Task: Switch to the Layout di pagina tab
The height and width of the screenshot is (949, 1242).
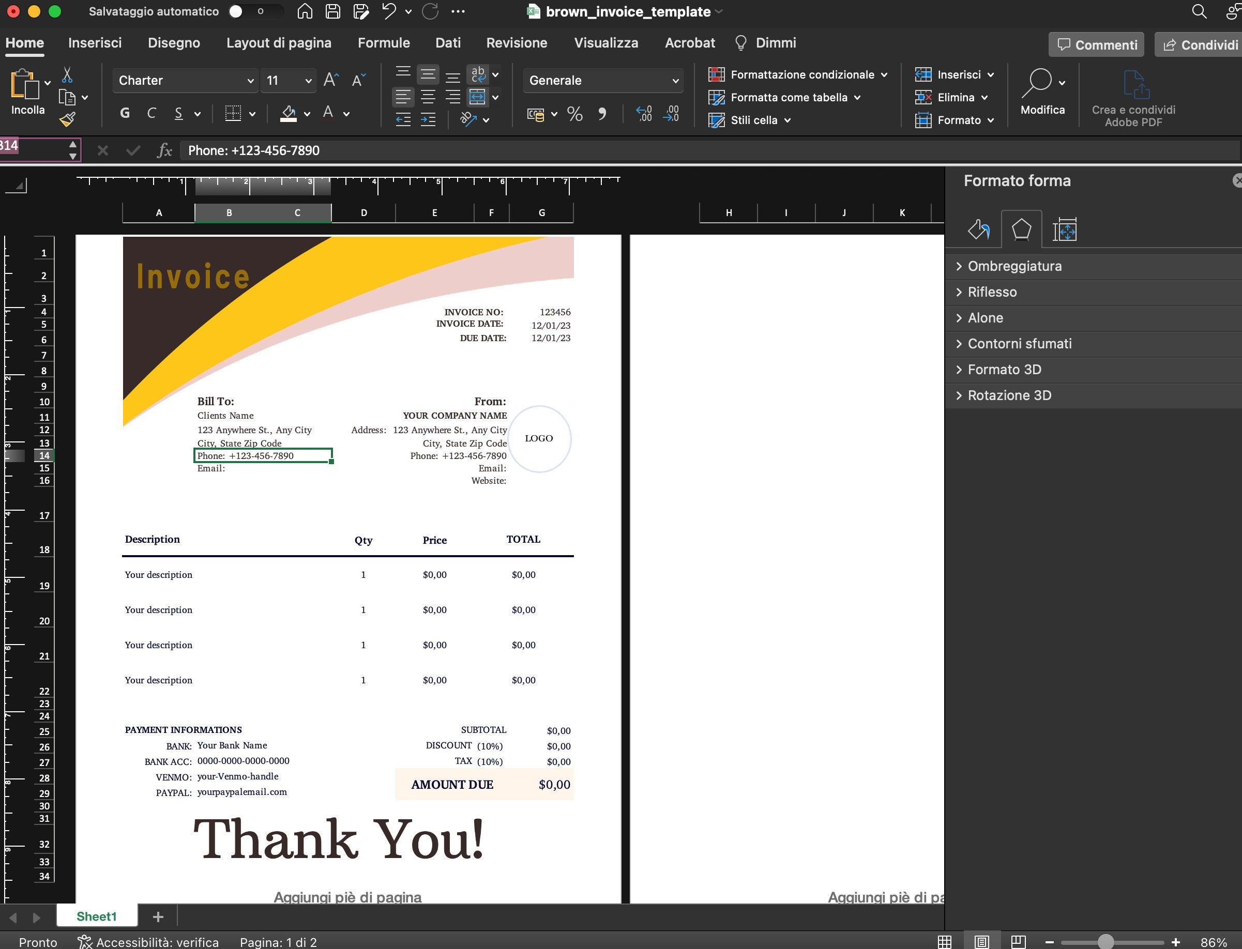Action: (279, 43)
